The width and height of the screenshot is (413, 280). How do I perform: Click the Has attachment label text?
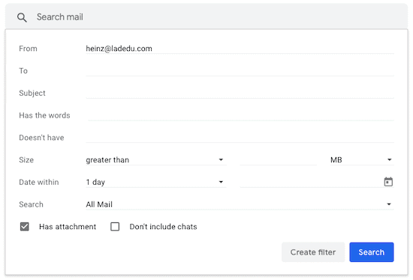pos(68,227)
